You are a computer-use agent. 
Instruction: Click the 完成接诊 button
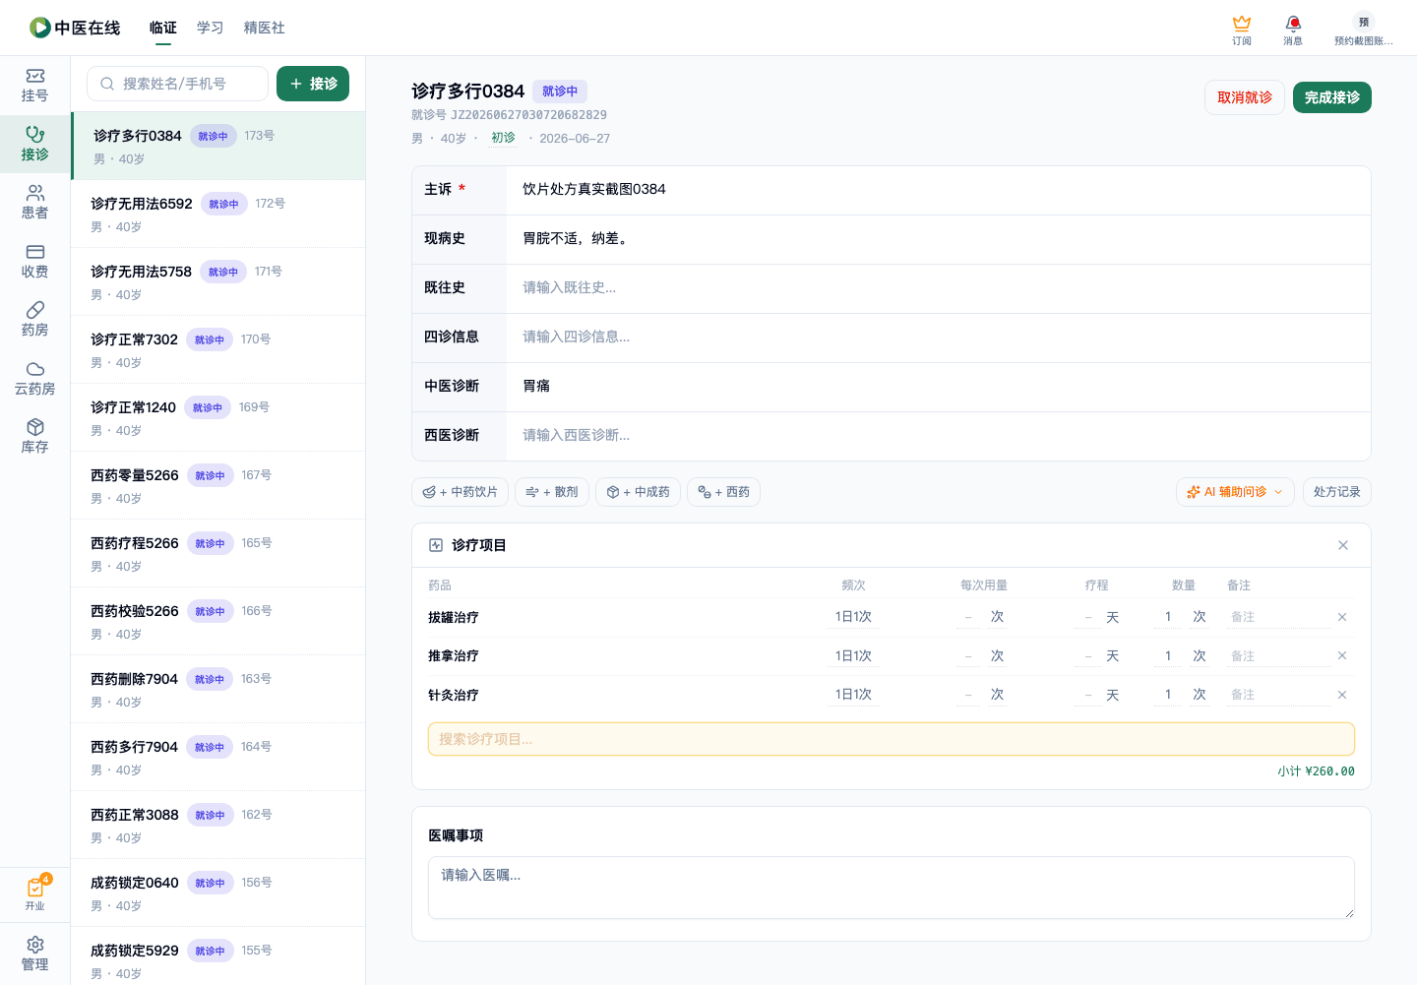click(1332, 97)
